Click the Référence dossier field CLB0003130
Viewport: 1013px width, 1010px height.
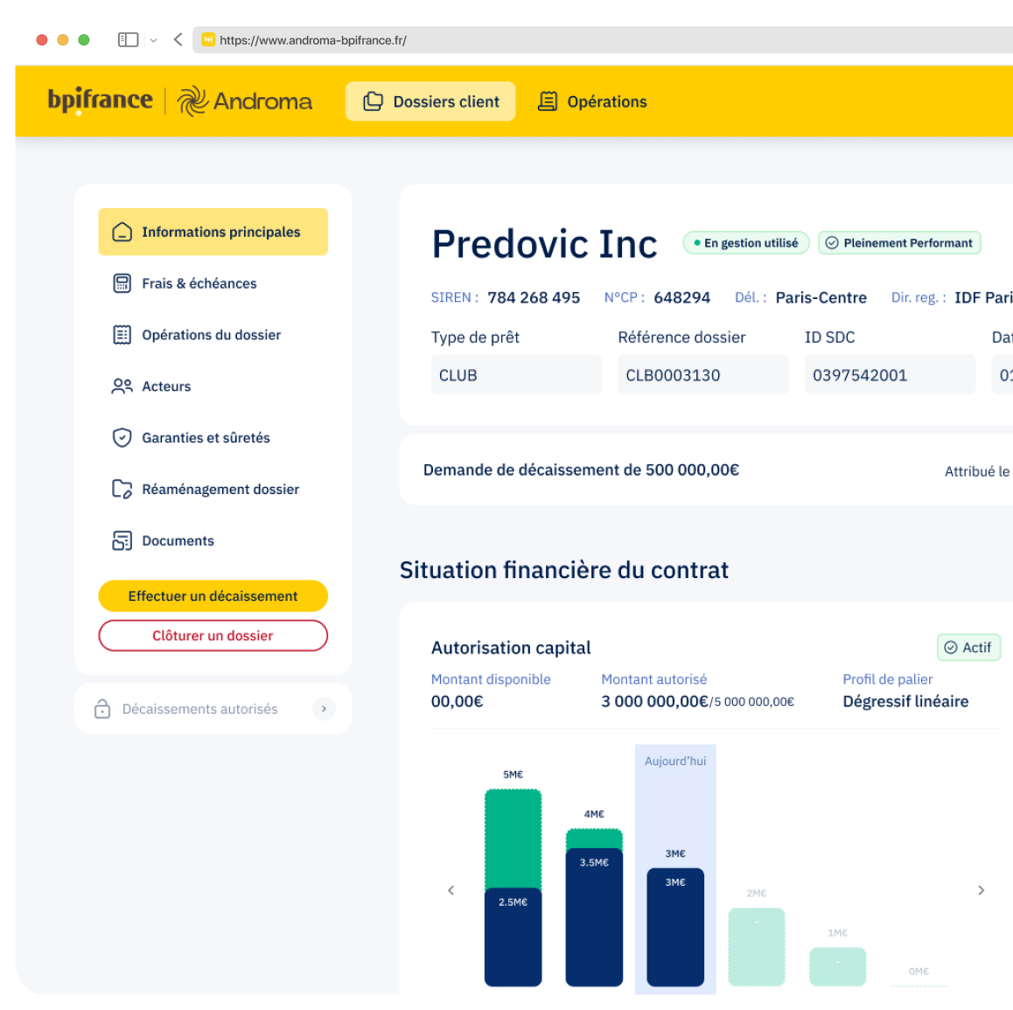(x=702, y=375)
